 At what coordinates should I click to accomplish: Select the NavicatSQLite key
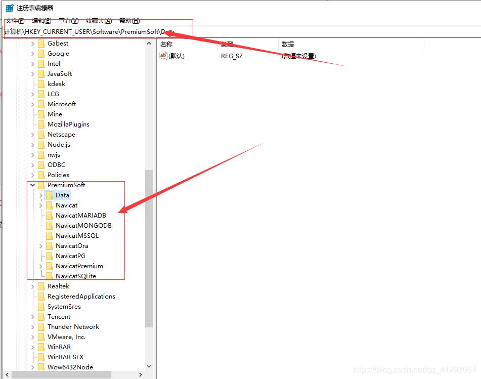[x=75, y=276]
